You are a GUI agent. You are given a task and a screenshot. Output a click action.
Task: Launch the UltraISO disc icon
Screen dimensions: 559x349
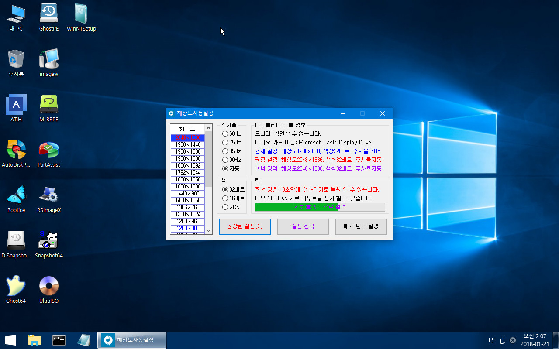click(49, 290)
